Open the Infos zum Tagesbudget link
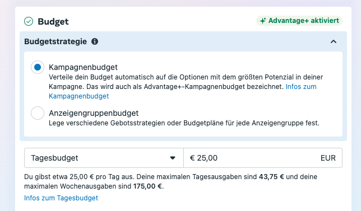Screen dimensions: 361x211 [61, 198]
